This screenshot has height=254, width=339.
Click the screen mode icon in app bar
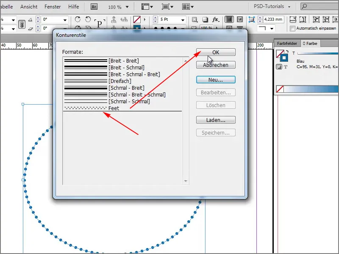pyautogui.click(x=166, y=6)
